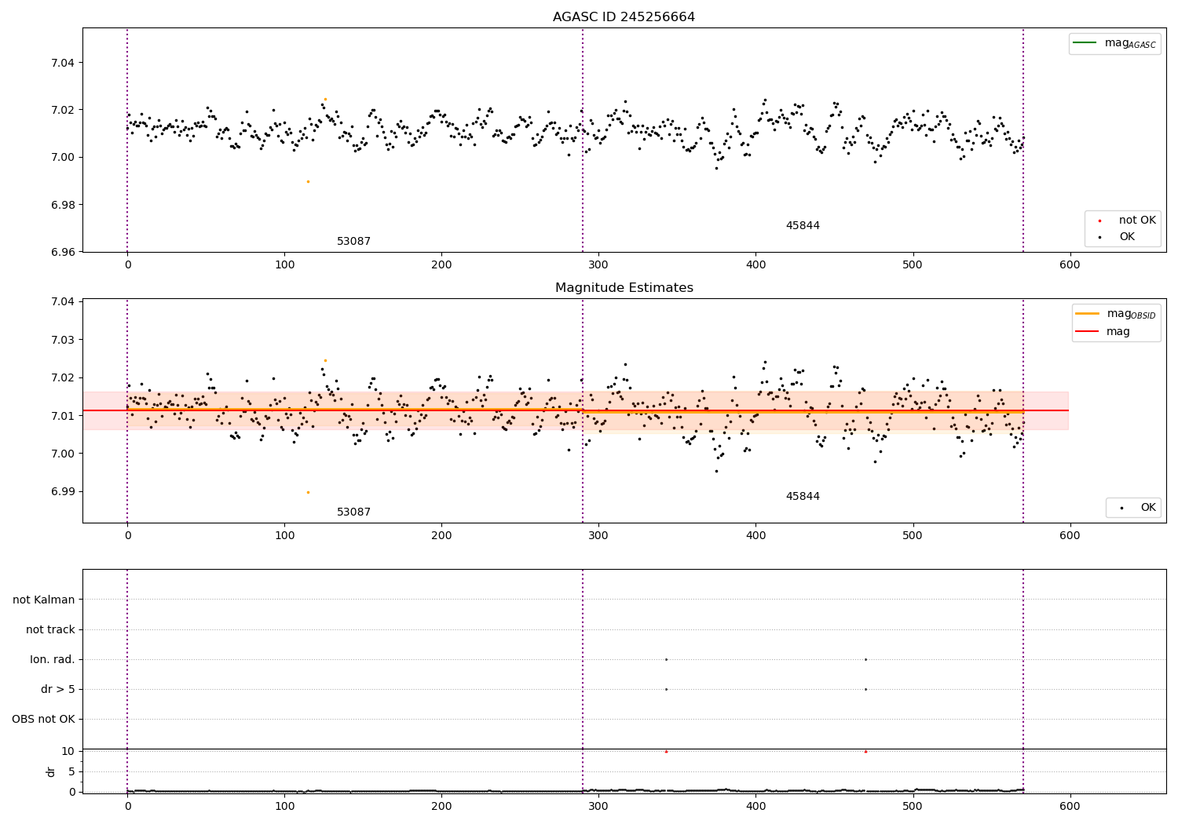This screenshot has height=824, width=1178.
Task: Click the 45844 label in the top plot
Action: (x=803, y=226)
